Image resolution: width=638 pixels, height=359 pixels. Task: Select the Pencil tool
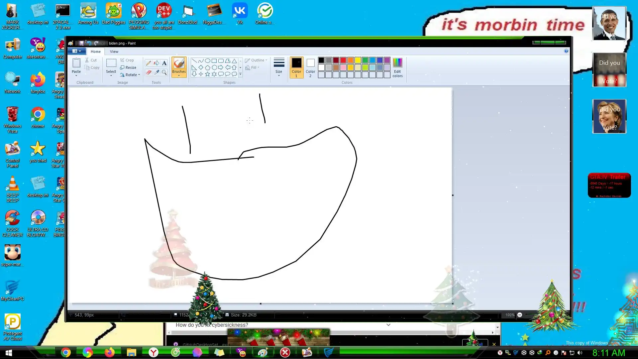[x=149, y=63]
